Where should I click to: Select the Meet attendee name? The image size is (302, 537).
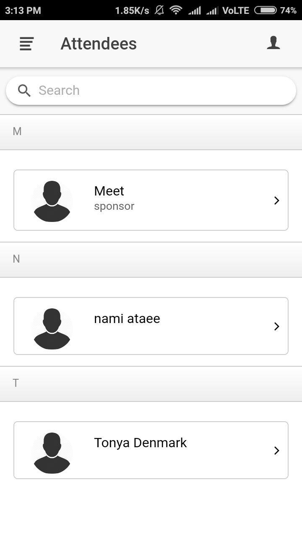[x=109, y=191]
